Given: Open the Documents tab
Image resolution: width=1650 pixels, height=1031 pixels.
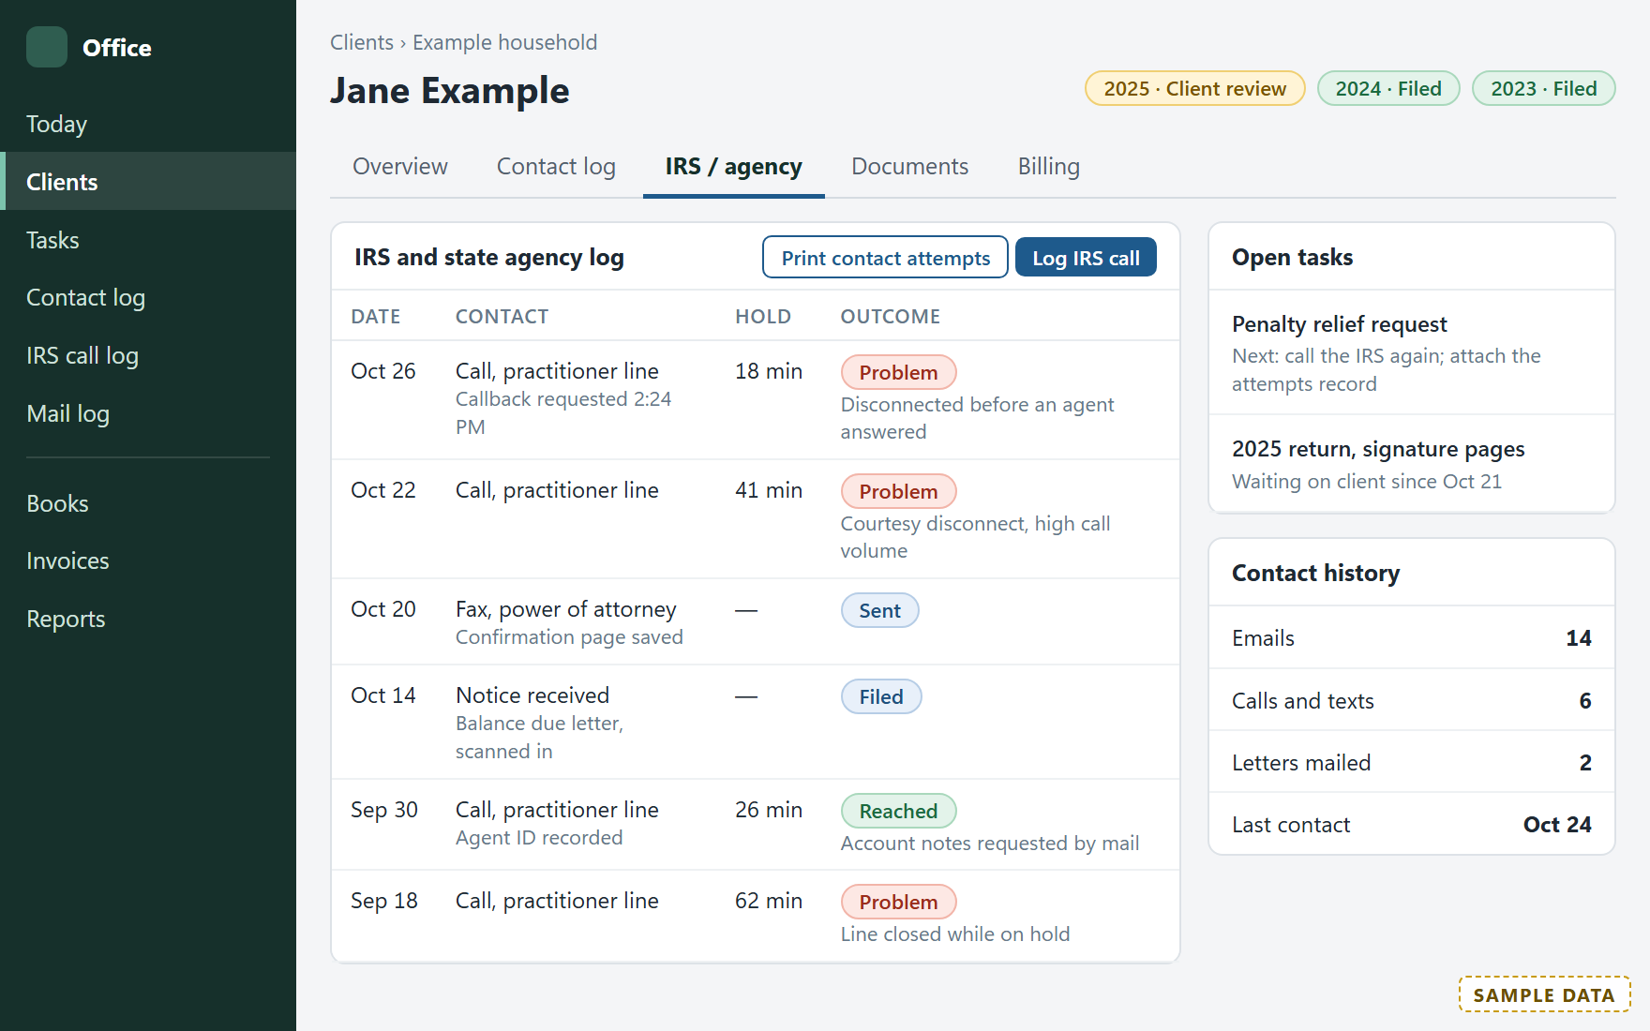Looking at the screenshot, I should point(909,167).
